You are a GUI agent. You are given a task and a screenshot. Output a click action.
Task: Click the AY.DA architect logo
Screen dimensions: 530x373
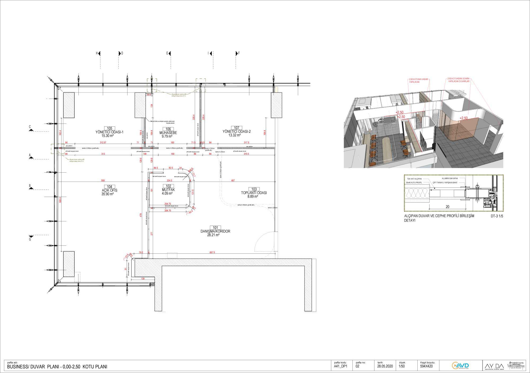tap(494, 366)
